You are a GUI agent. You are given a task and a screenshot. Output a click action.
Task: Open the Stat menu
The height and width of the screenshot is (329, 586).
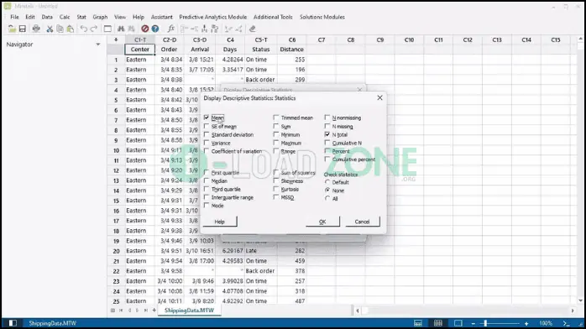click(81, 17)
